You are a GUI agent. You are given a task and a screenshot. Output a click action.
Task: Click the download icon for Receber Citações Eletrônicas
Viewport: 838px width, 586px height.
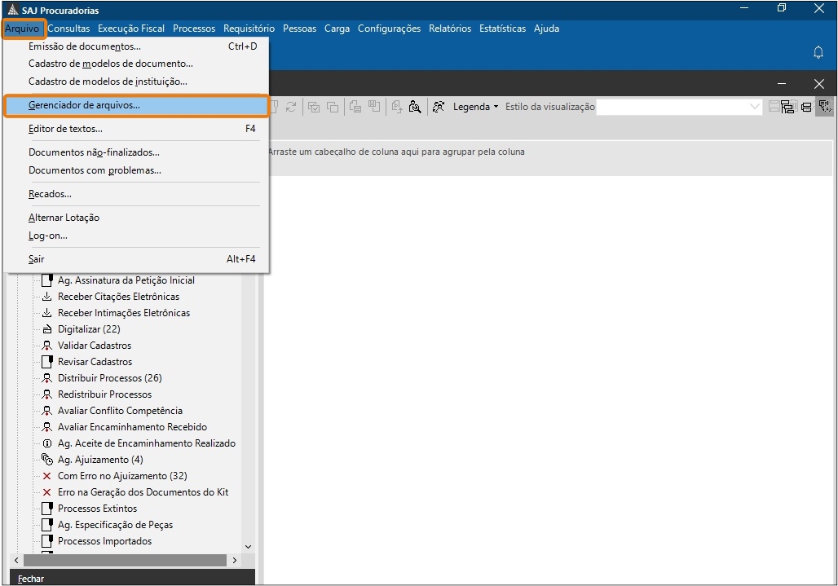[x=47, y=297]
